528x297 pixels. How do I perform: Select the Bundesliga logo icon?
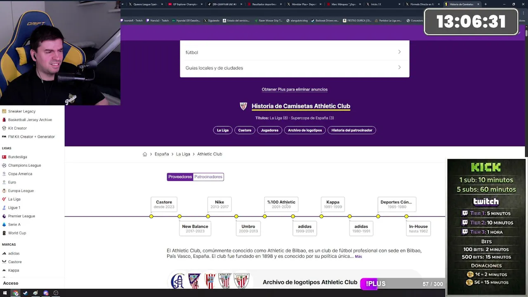4,157
